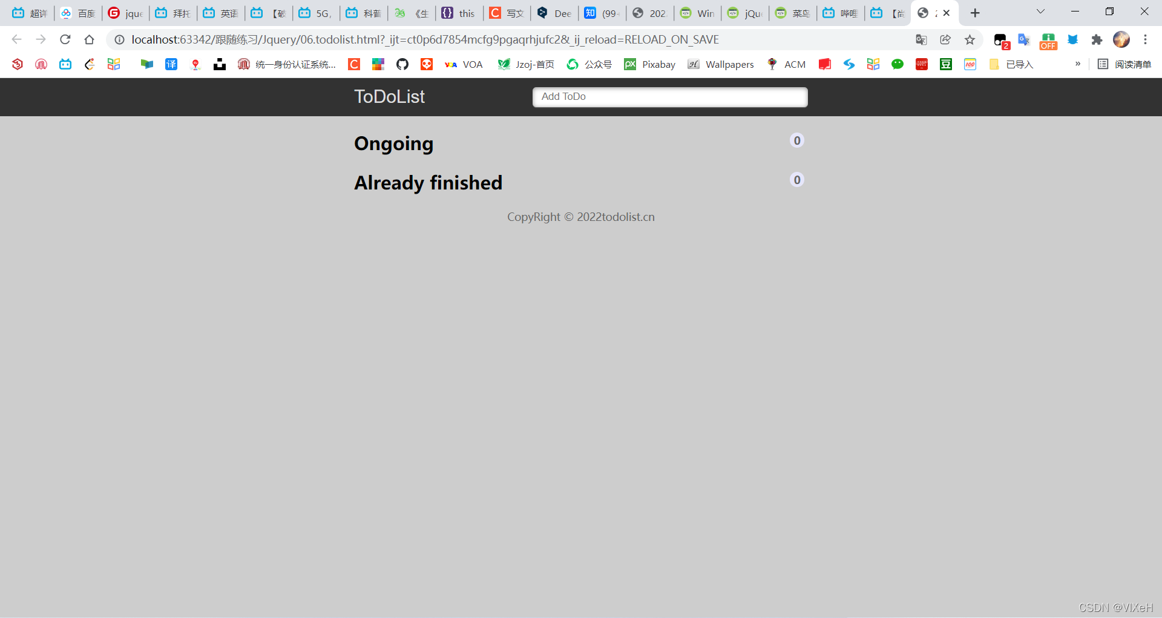The height and width of the screenshot is (618, 1162).
Task: Close the active todolist tab
Action: click(x=947, y=13)
